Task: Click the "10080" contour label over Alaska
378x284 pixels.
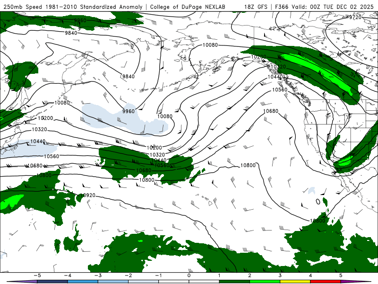Action: click(210, 45)
